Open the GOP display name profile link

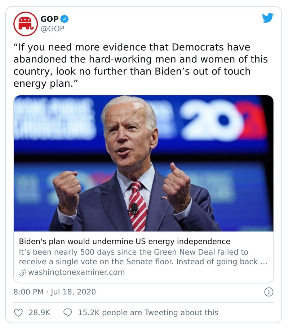coord(49,19)
